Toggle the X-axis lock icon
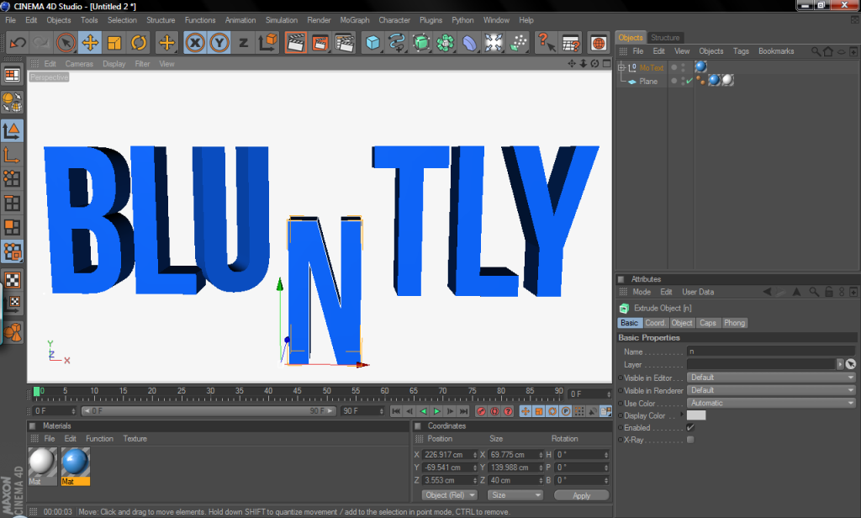861x518 pixels. (x=195, y=42)
